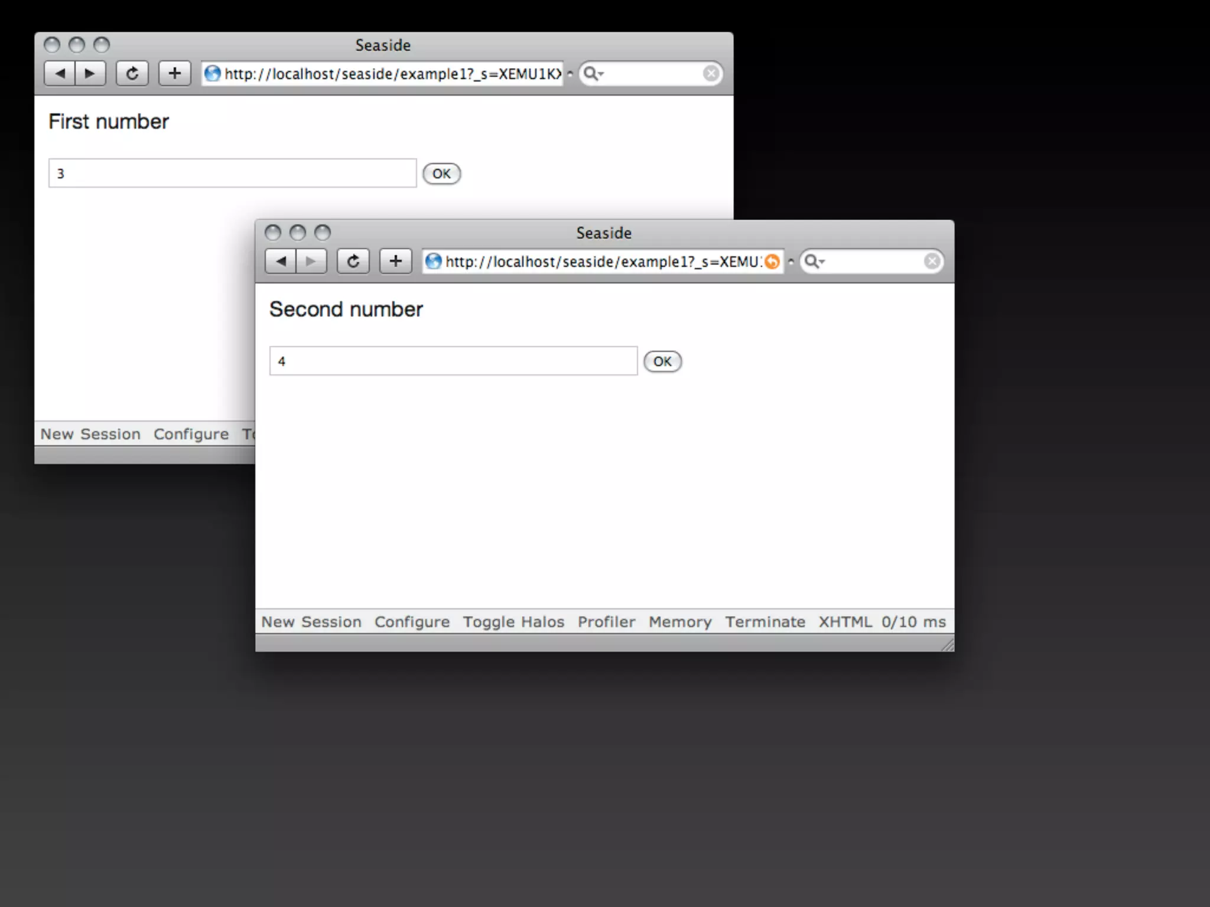Clear the search field in the front window
The width and height of the screenshot is (1210, 907).
[932, 262]
